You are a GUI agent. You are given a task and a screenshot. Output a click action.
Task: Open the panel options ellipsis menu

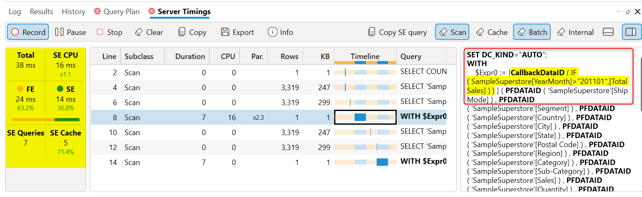point(618,12)
